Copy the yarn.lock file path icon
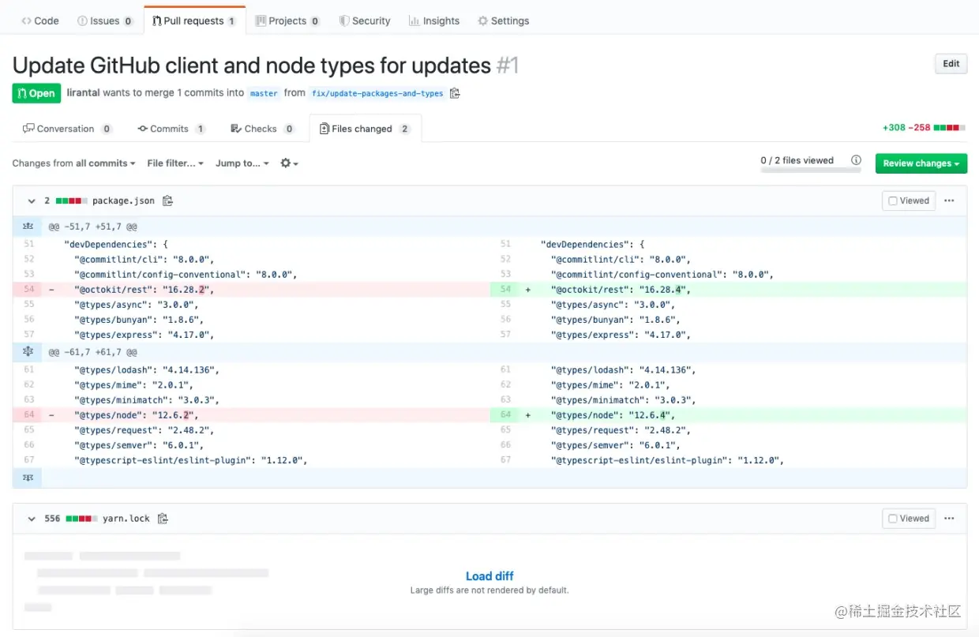The image size is (979, 637). tap(163, 519)
